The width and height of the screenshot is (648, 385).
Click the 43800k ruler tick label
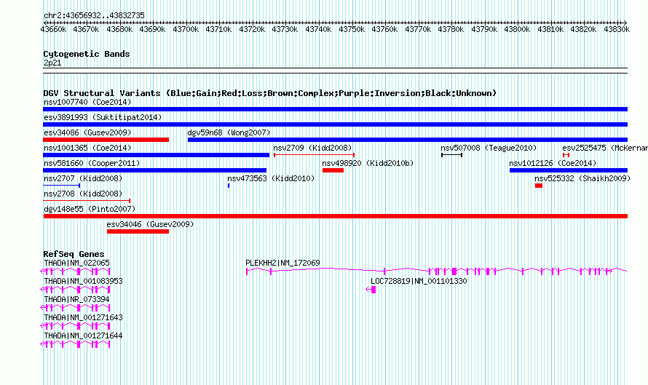pos(517,29)
